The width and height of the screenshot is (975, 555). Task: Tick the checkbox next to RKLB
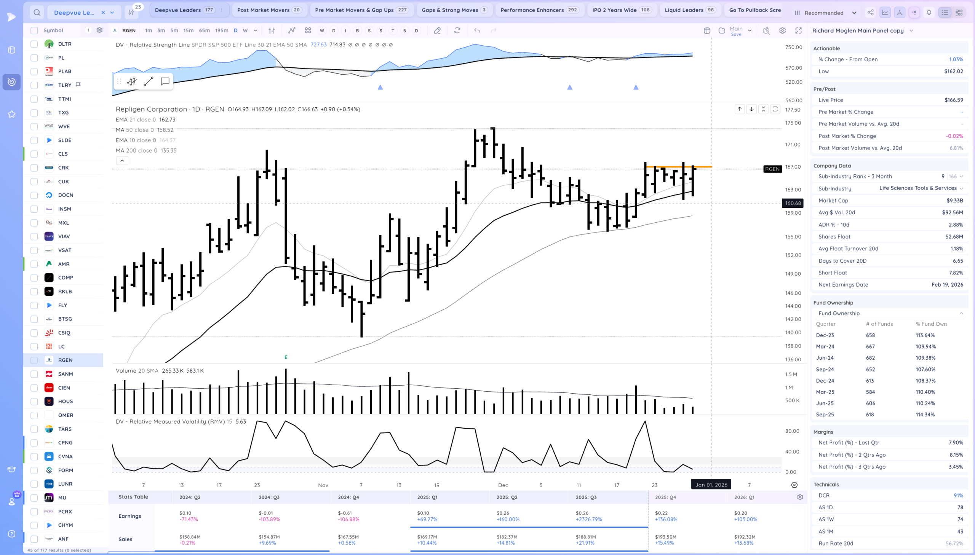pos(34,292)
